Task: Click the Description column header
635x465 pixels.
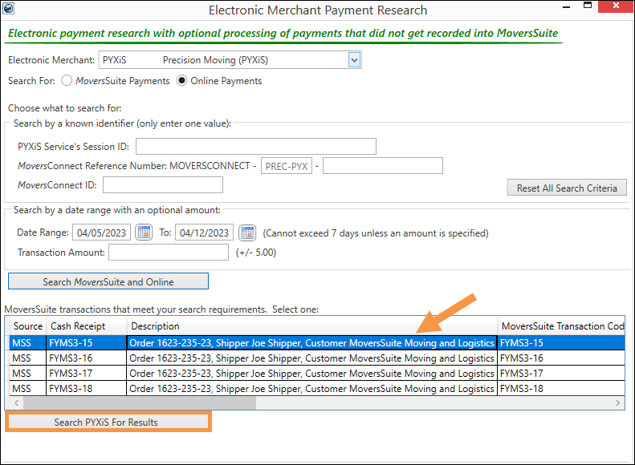Action: pyautogui.click(x=311, y=326)
